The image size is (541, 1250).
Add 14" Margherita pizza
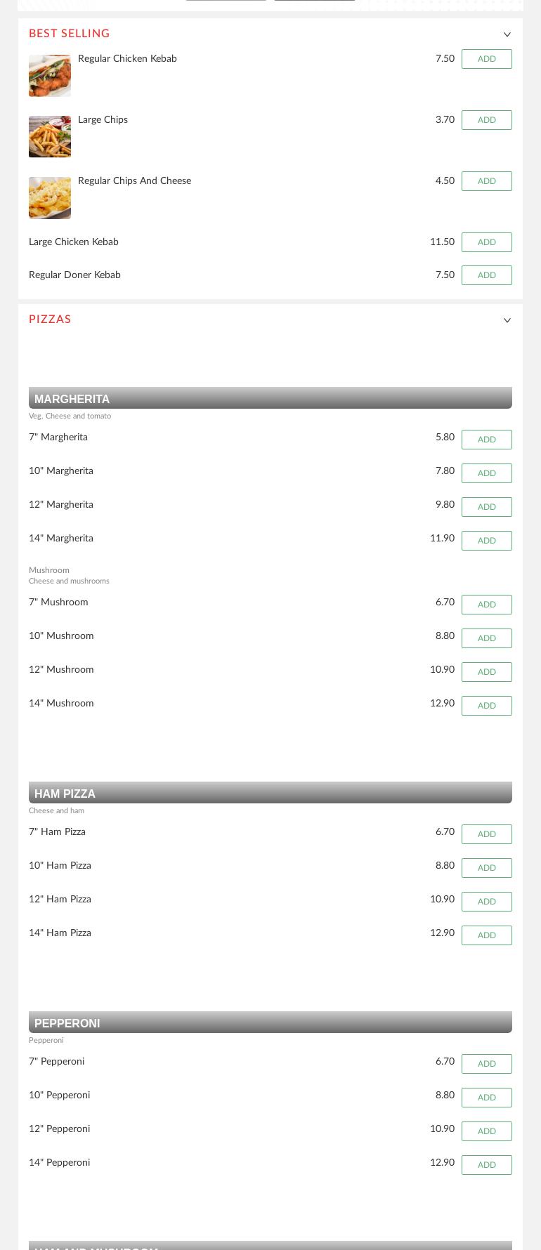(x=487, y=541)
